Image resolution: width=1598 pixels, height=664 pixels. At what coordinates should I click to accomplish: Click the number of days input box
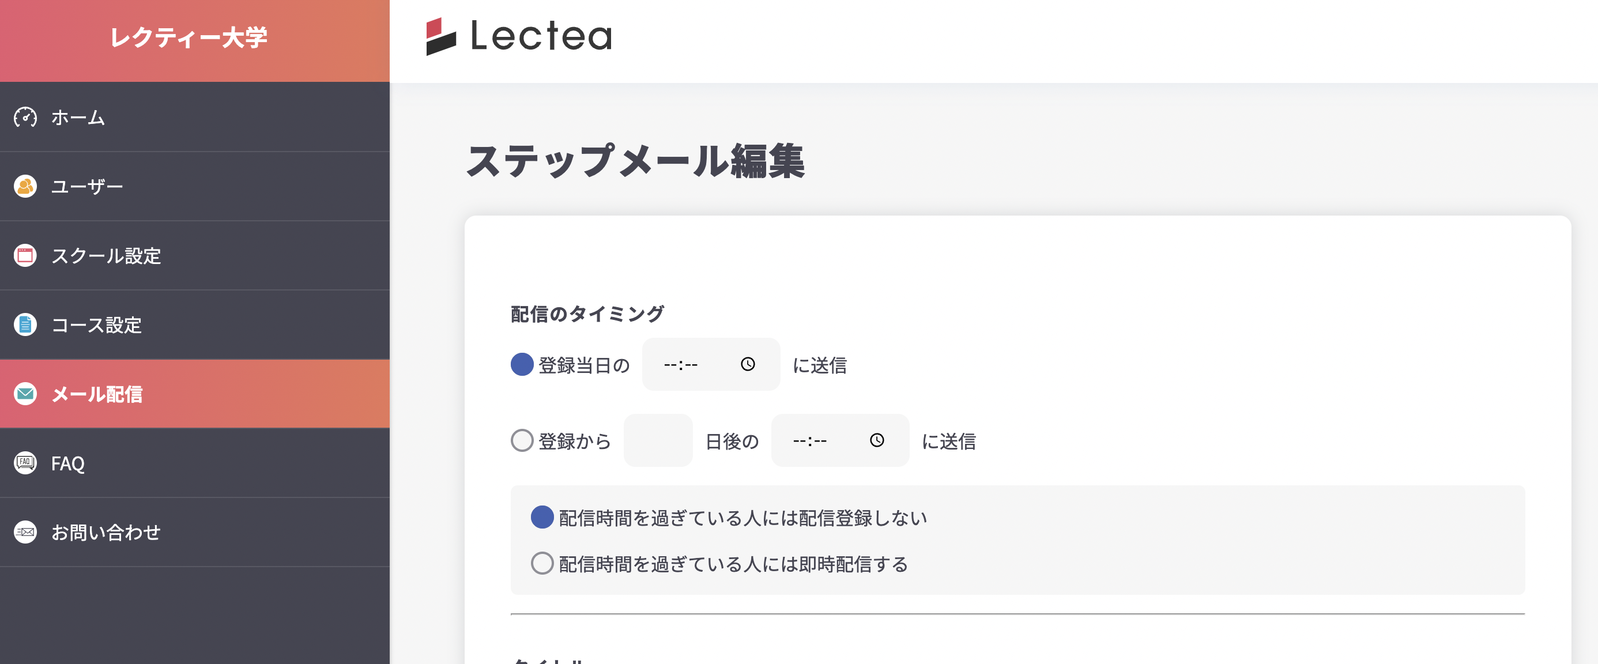[x=658, y=441]
